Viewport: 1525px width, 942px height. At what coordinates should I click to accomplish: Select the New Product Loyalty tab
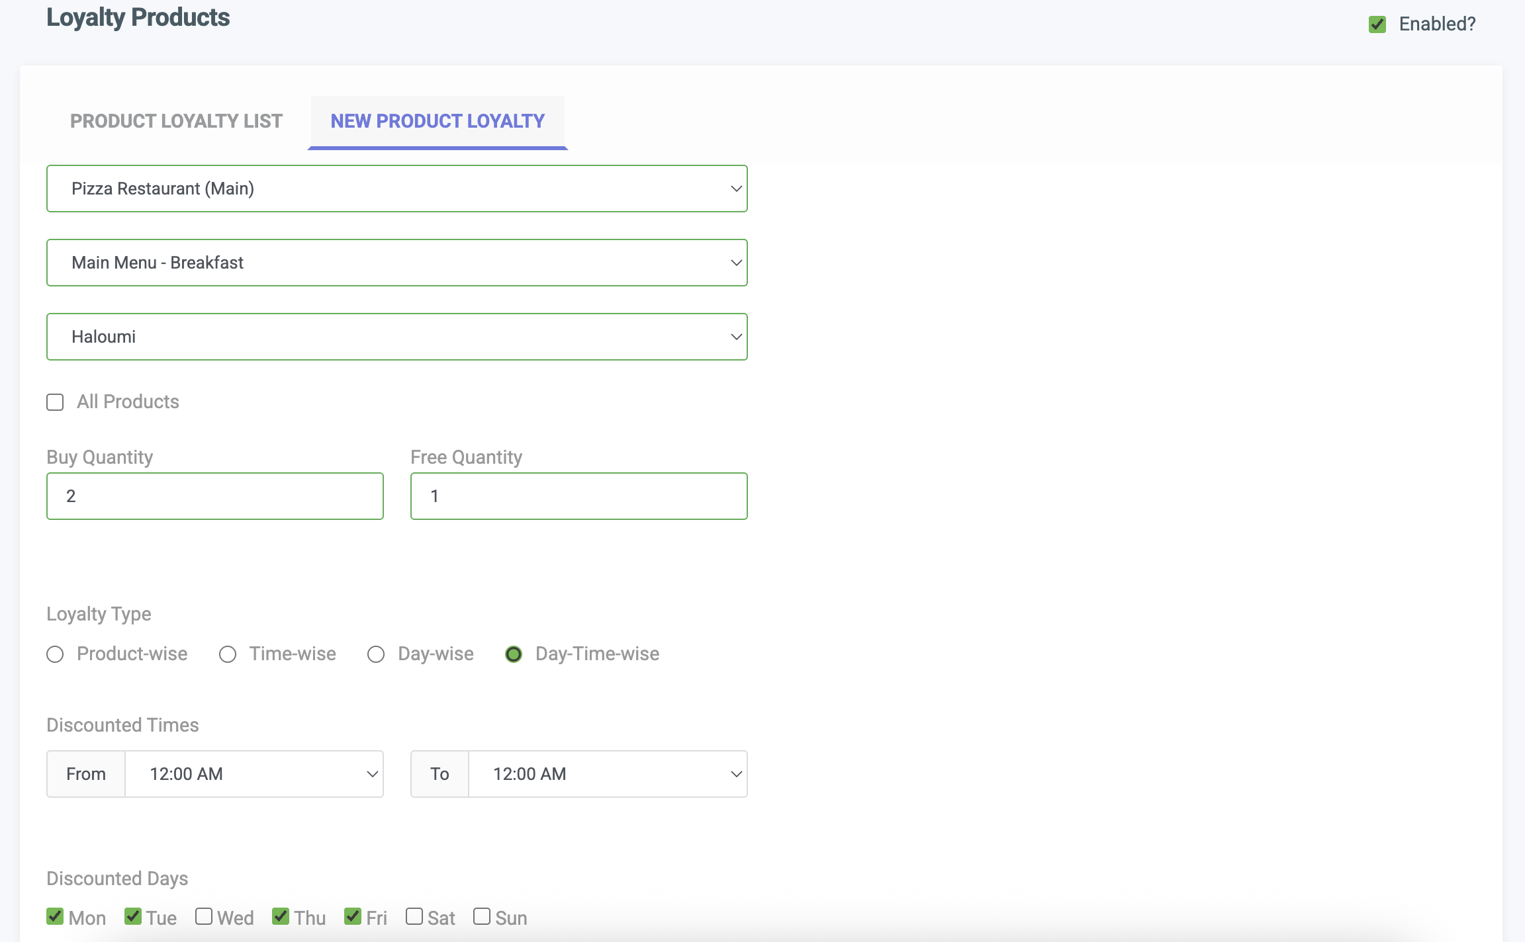coord(437,121)
